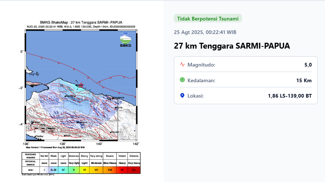
Task: Click the Jayapura label on the map
Action: pyautogui.click(x=119, y=98)
